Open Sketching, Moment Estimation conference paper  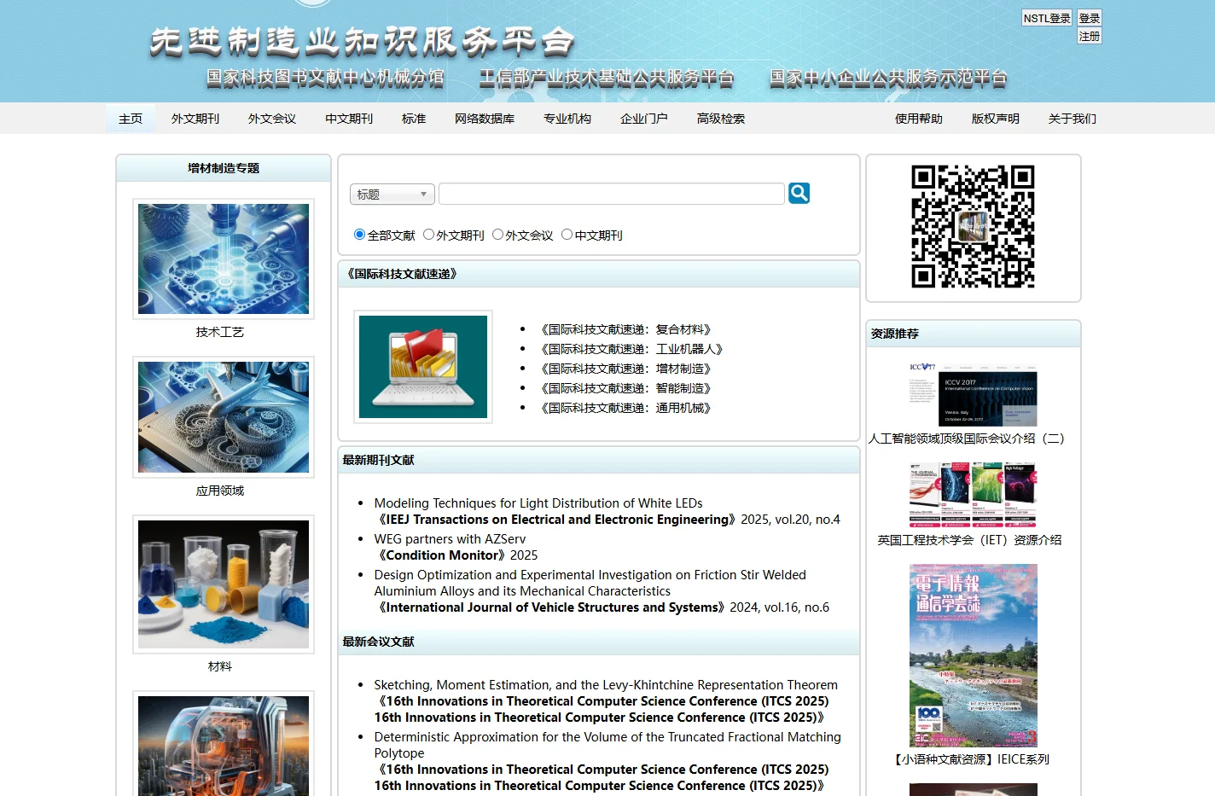coord(606,685)
